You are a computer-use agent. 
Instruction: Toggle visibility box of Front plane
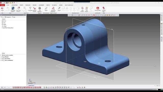[3, 21]
